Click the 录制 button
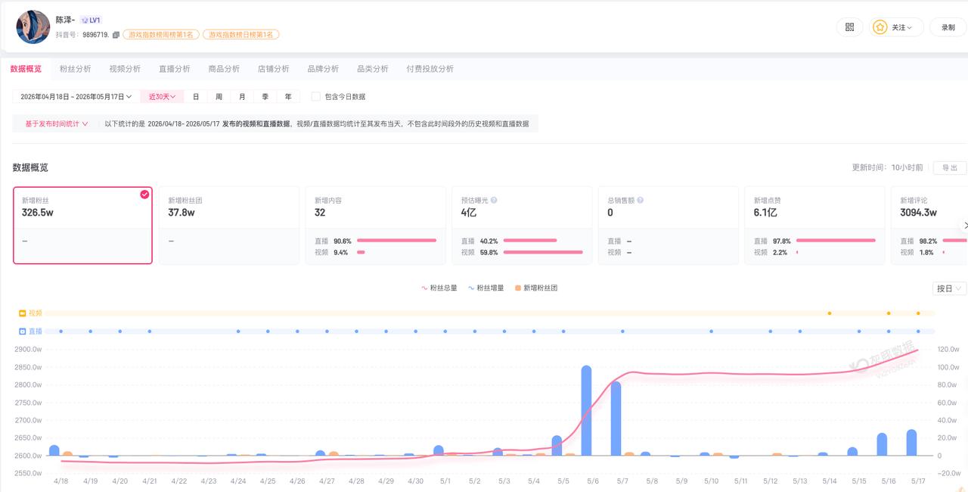 coord(948,27)
